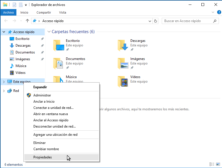
Task: Select Escritorio in the navigation pane
Action: coord(22,39)
